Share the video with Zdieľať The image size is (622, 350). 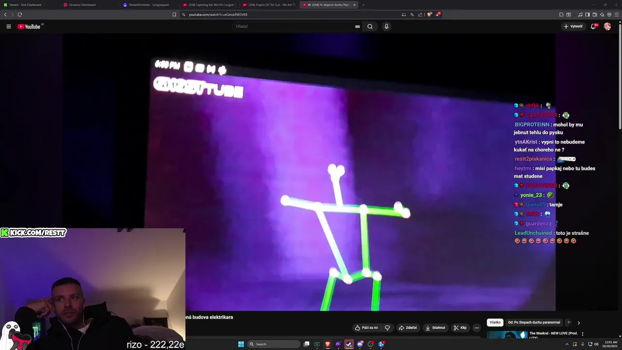click(408, 328)
